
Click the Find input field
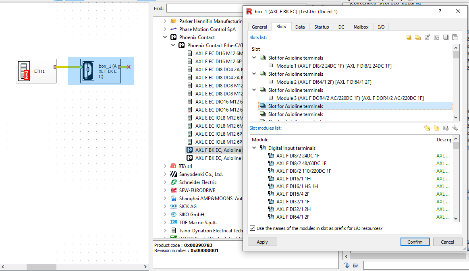coord(205,8)
